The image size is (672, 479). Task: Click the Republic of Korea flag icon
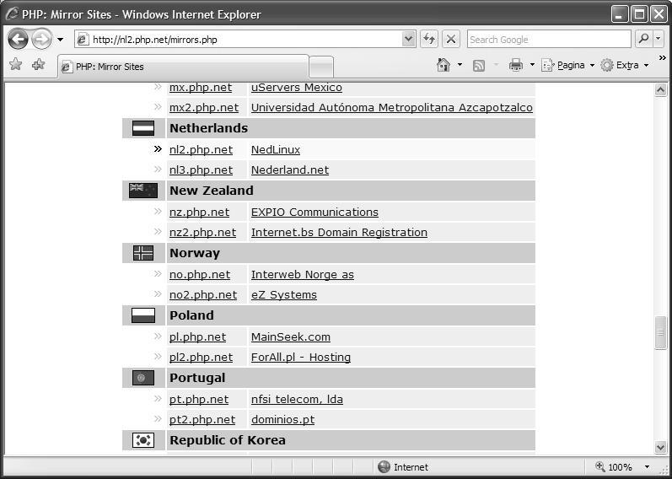click(x=143, y=440)
